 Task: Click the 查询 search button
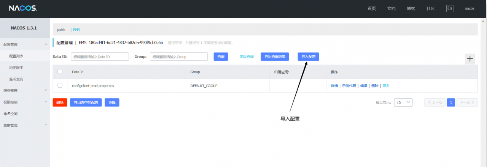point(221,57)
